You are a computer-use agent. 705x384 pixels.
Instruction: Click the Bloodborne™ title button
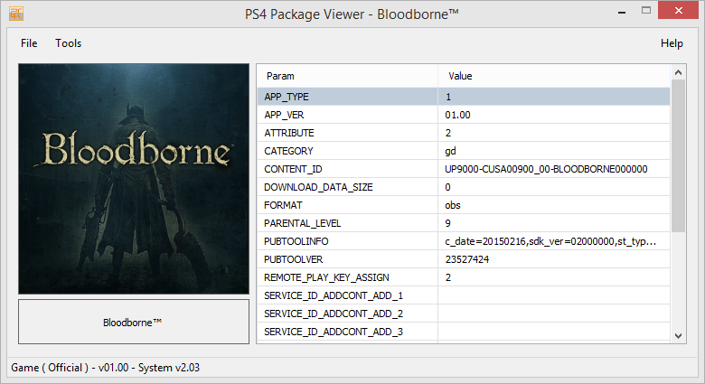click(134, 322)
